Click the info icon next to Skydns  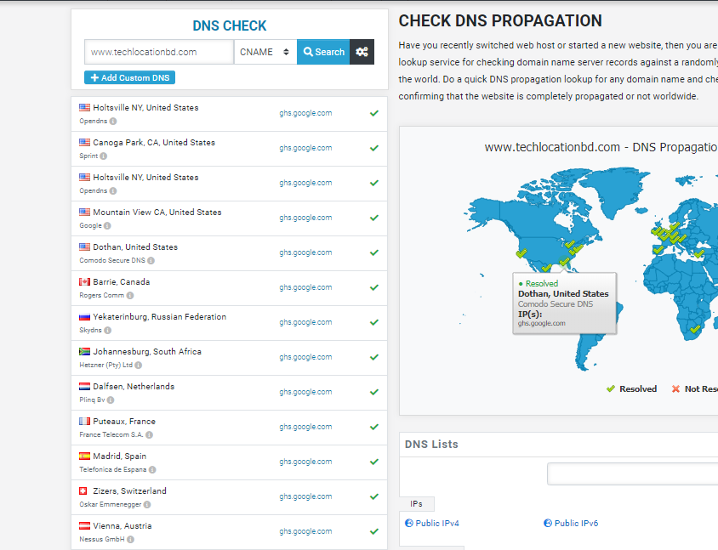(106, 331)
